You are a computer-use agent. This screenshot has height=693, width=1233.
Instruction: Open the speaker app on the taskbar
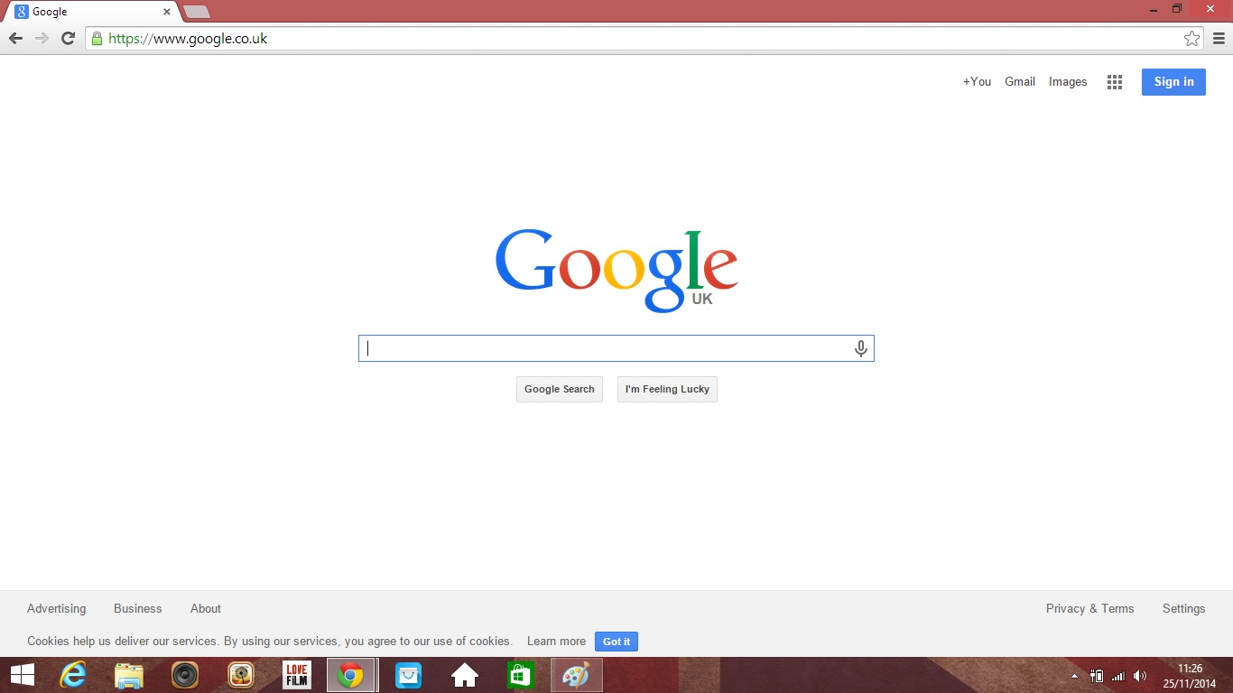(185, 675)
